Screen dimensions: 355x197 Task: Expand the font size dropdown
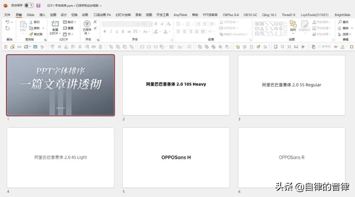151,23
